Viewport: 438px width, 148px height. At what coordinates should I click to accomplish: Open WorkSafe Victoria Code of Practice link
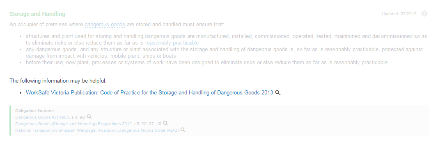tap(149, 93)
